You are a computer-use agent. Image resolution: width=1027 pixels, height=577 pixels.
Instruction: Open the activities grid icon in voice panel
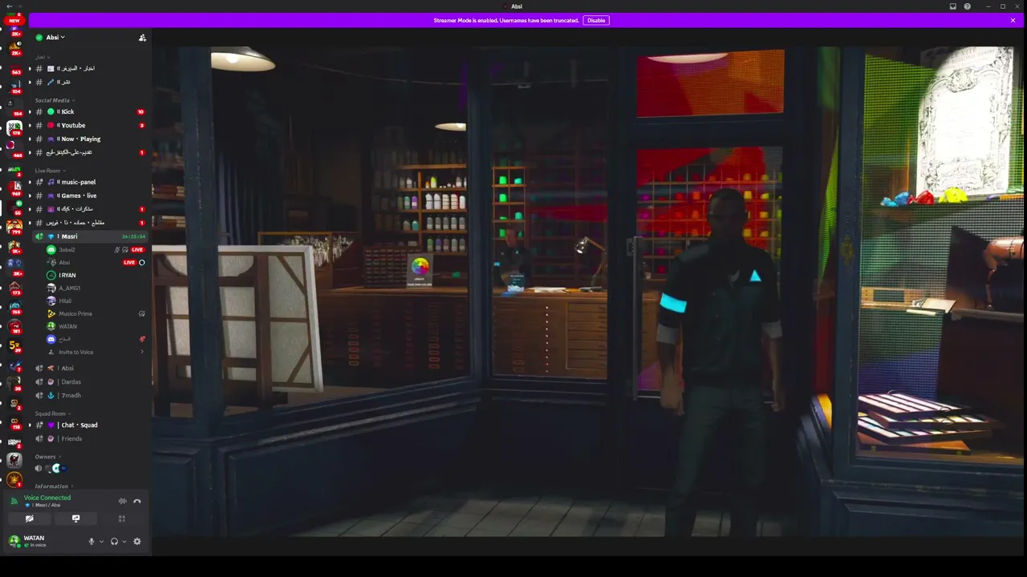pyautogui.click(x=123, y=518)
